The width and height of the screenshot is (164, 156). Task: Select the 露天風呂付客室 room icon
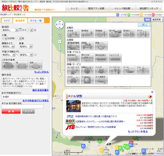[x=73, y=46]
